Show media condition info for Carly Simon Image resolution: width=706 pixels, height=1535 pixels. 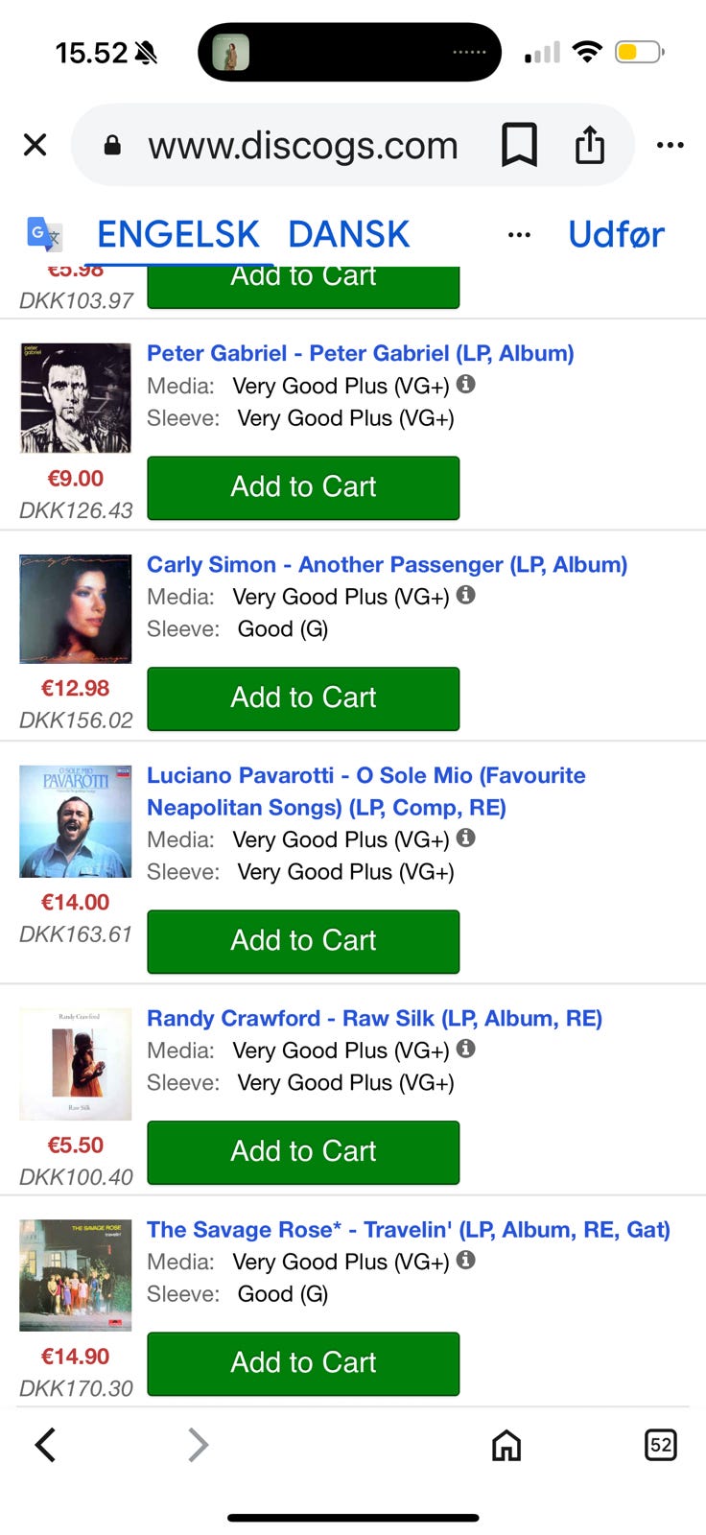click(466, 596)
